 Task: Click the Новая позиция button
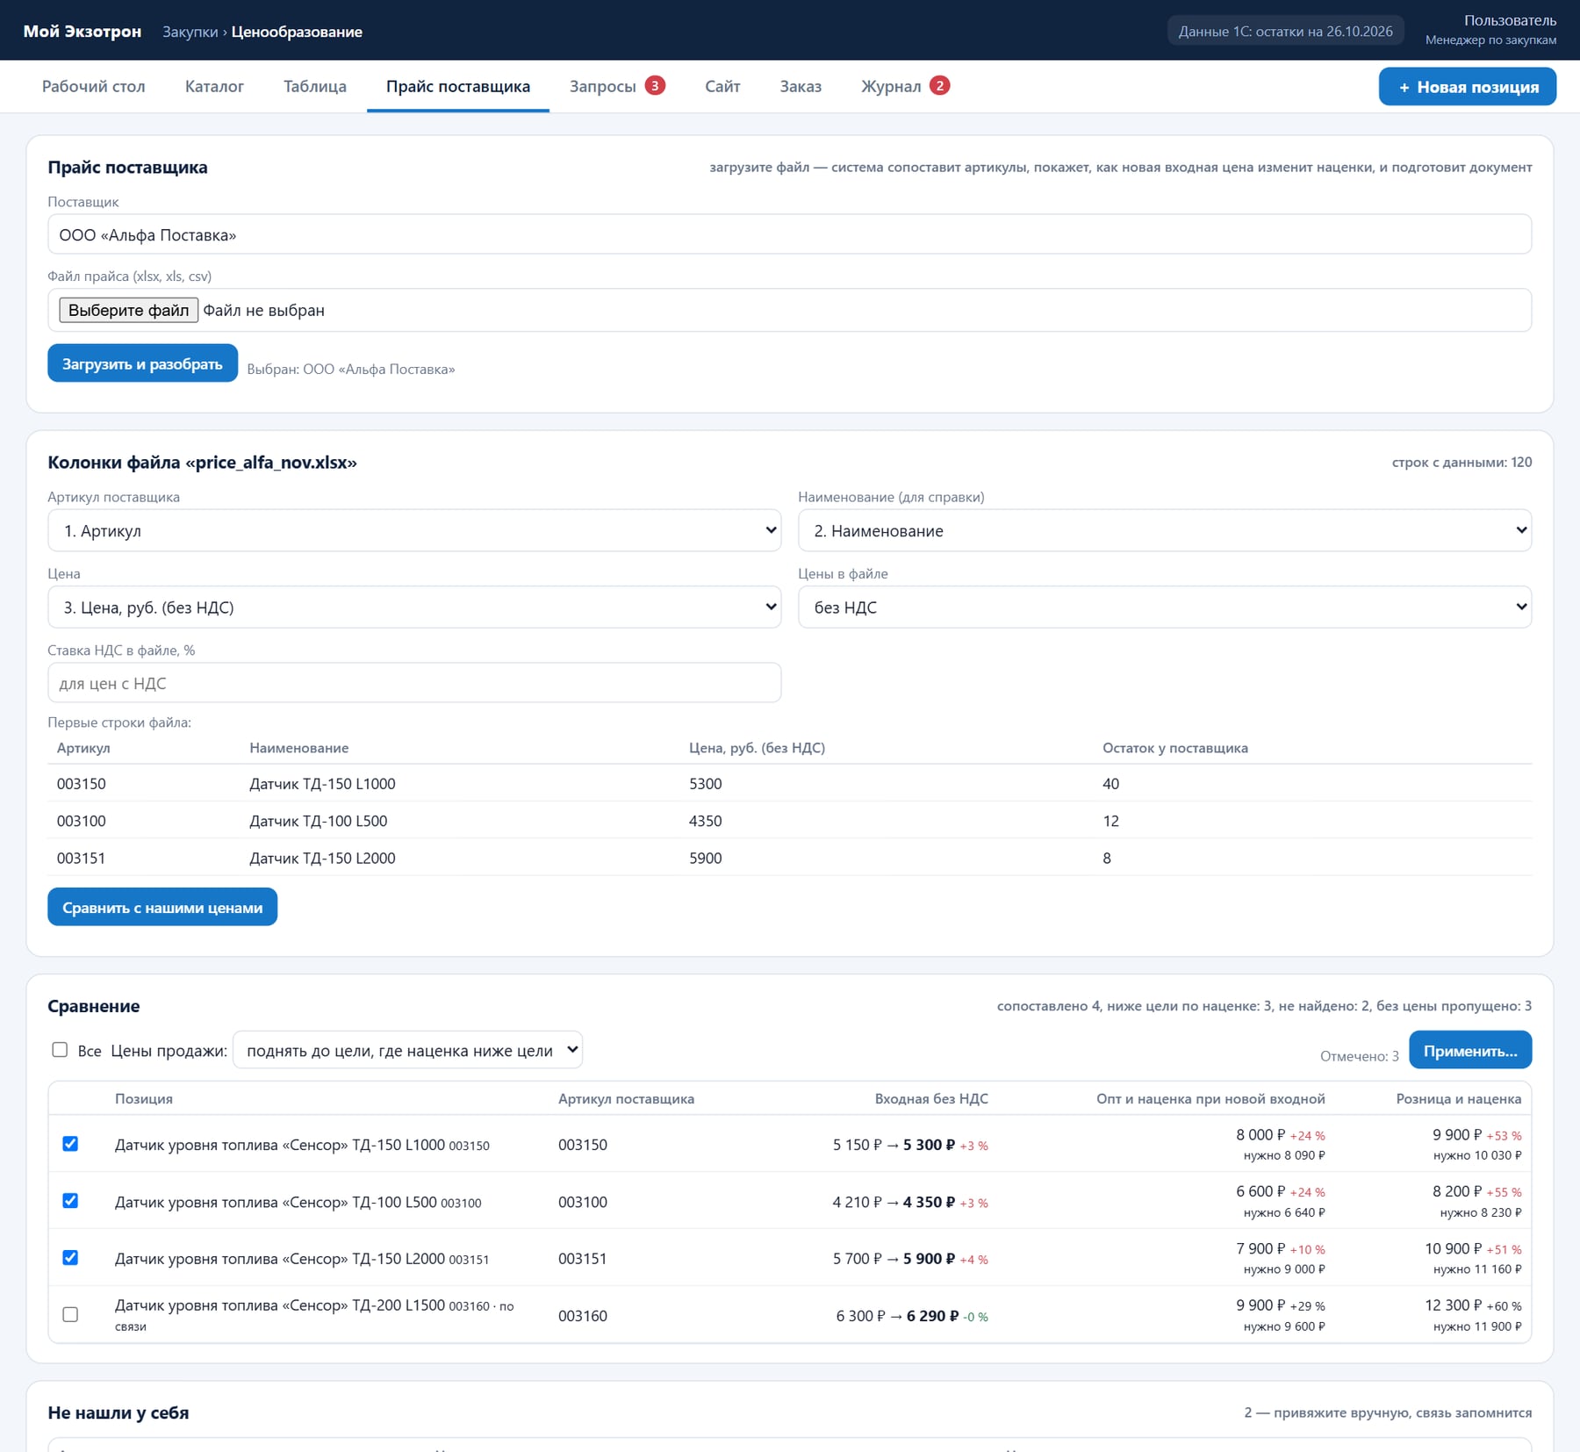tap(1468, 87)
